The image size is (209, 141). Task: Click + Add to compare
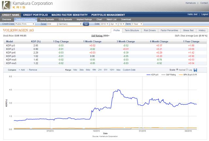(22, 70)
